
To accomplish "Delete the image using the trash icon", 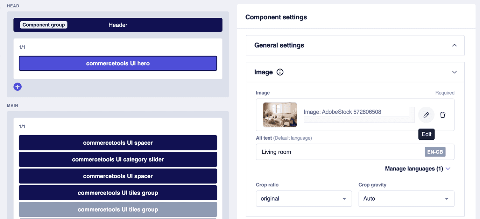I will pos(442,115).
